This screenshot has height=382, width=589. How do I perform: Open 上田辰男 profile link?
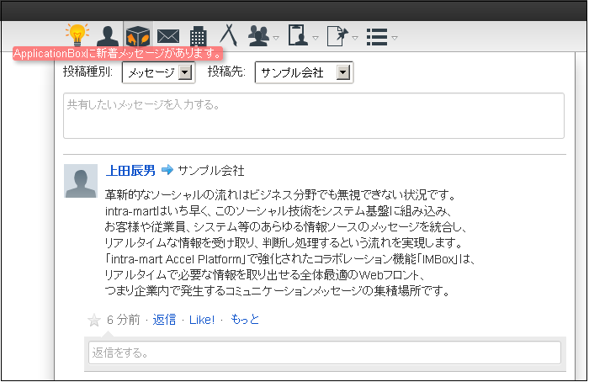[x=130, y=171]
